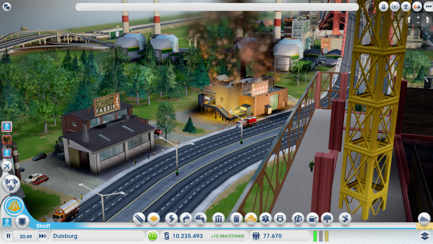Click the city name Duisburg
Screen dimensions: 433x244
(x=65, y=236)
